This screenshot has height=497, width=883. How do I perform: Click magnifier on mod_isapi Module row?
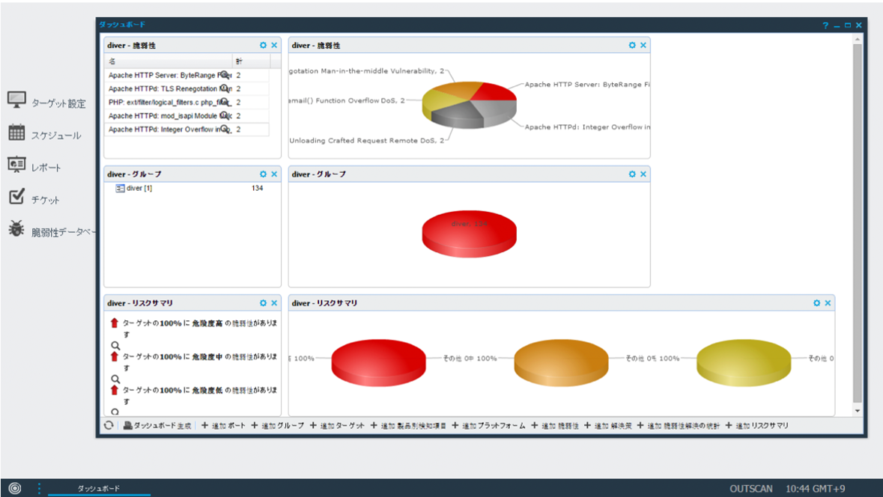click(225, 115)
